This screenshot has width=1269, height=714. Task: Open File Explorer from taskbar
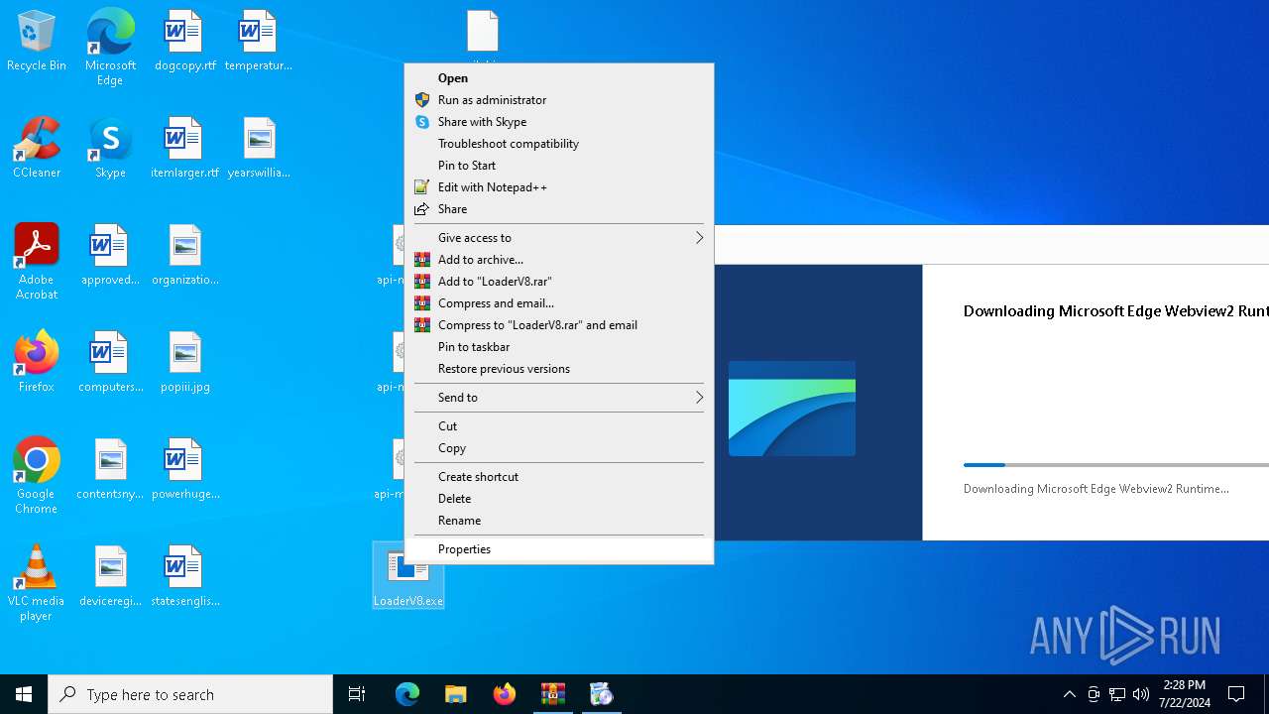point(455,694)
